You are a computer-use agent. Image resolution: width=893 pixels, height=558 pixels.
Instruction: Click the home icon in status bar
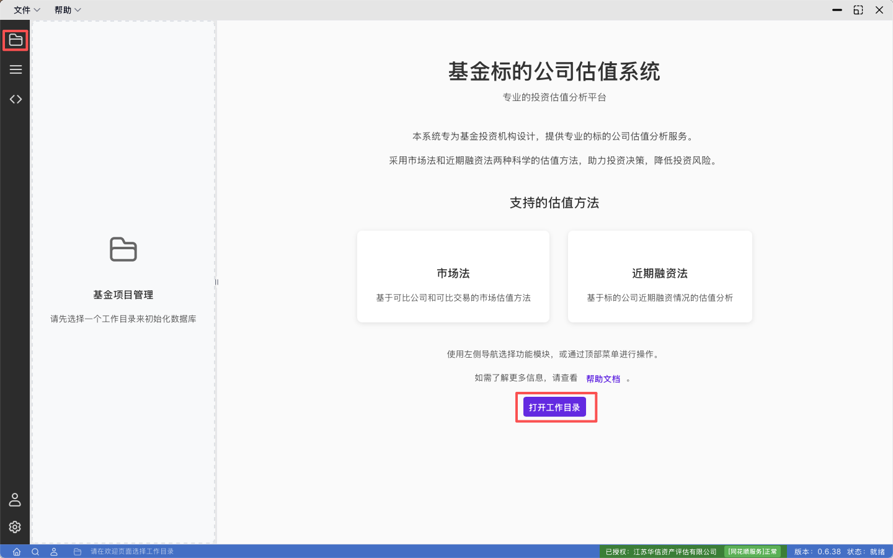(x=17, y=552)
